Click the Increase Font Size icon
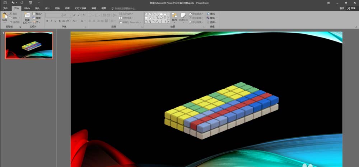The width and height of the screenshot is (359, 167). (x=75, y=15)
